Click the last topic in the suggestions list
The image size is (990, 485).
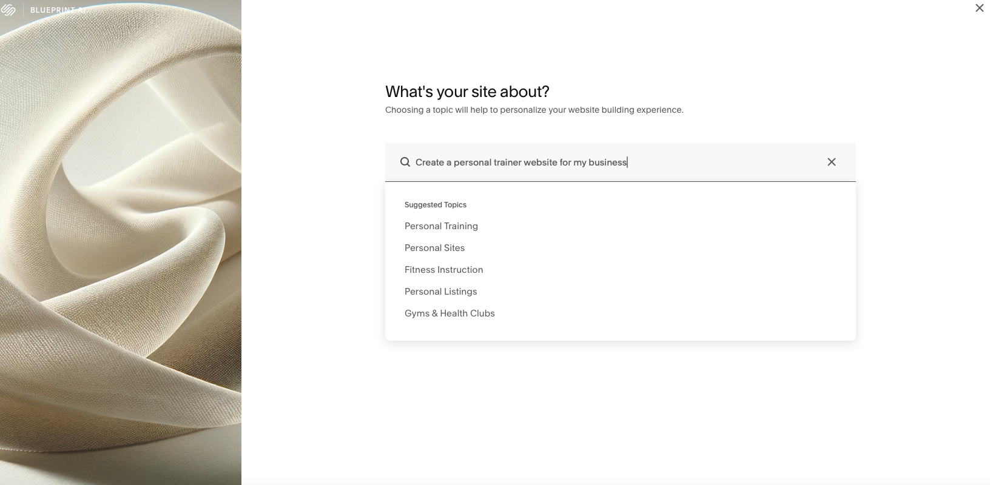coord(450,313)
